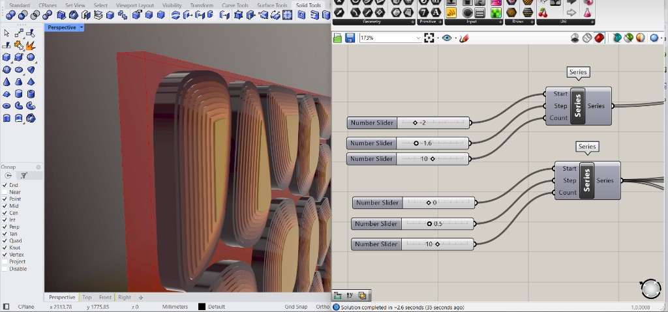Click the number 7 Primitive component icon
Screen dimensions: 668x312
click(423, 12)
